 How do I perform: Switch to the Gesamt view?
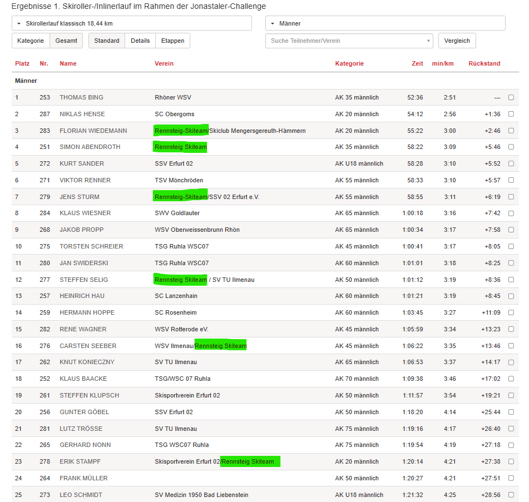tap(66, 41)
